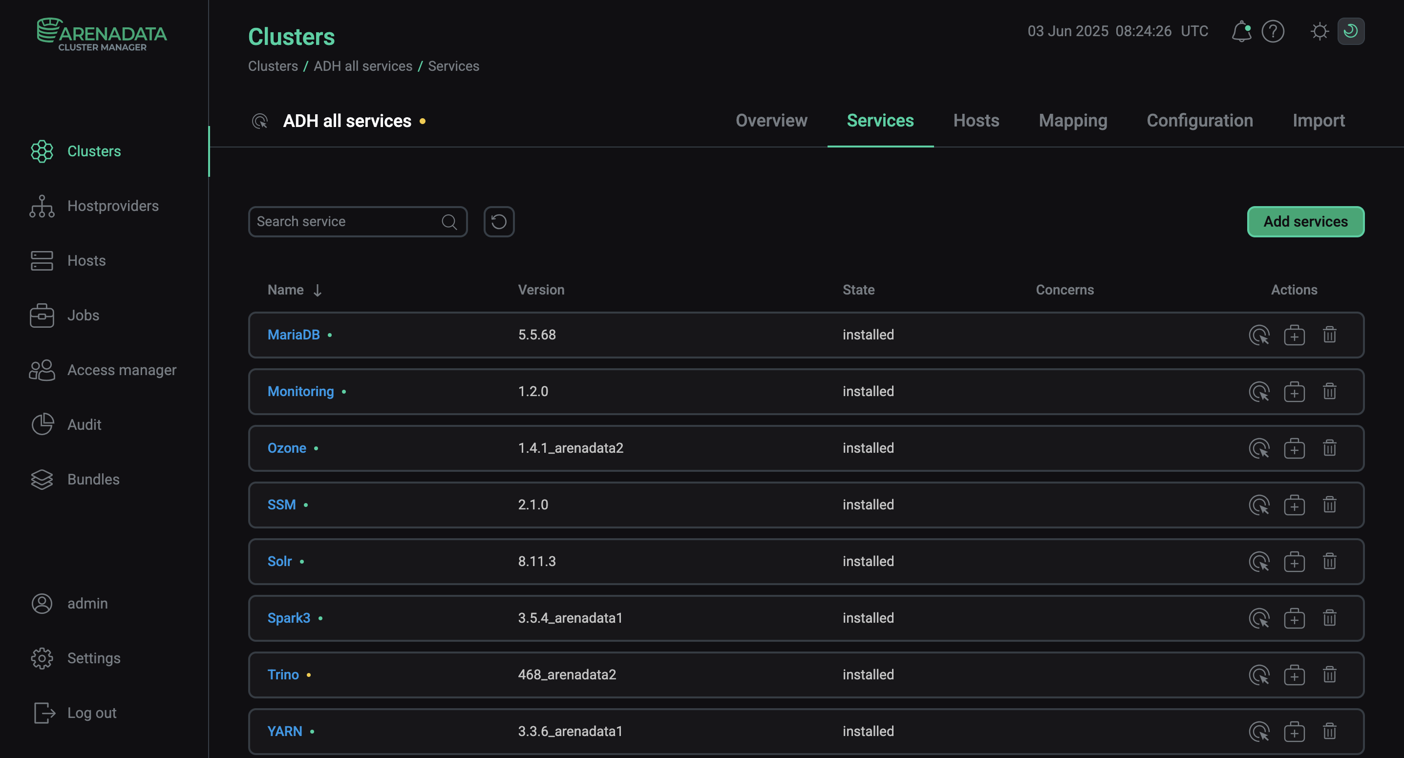Screen dimensions: 1404x758
Task: Focus the Search service input field
Action: pos(358,222)
